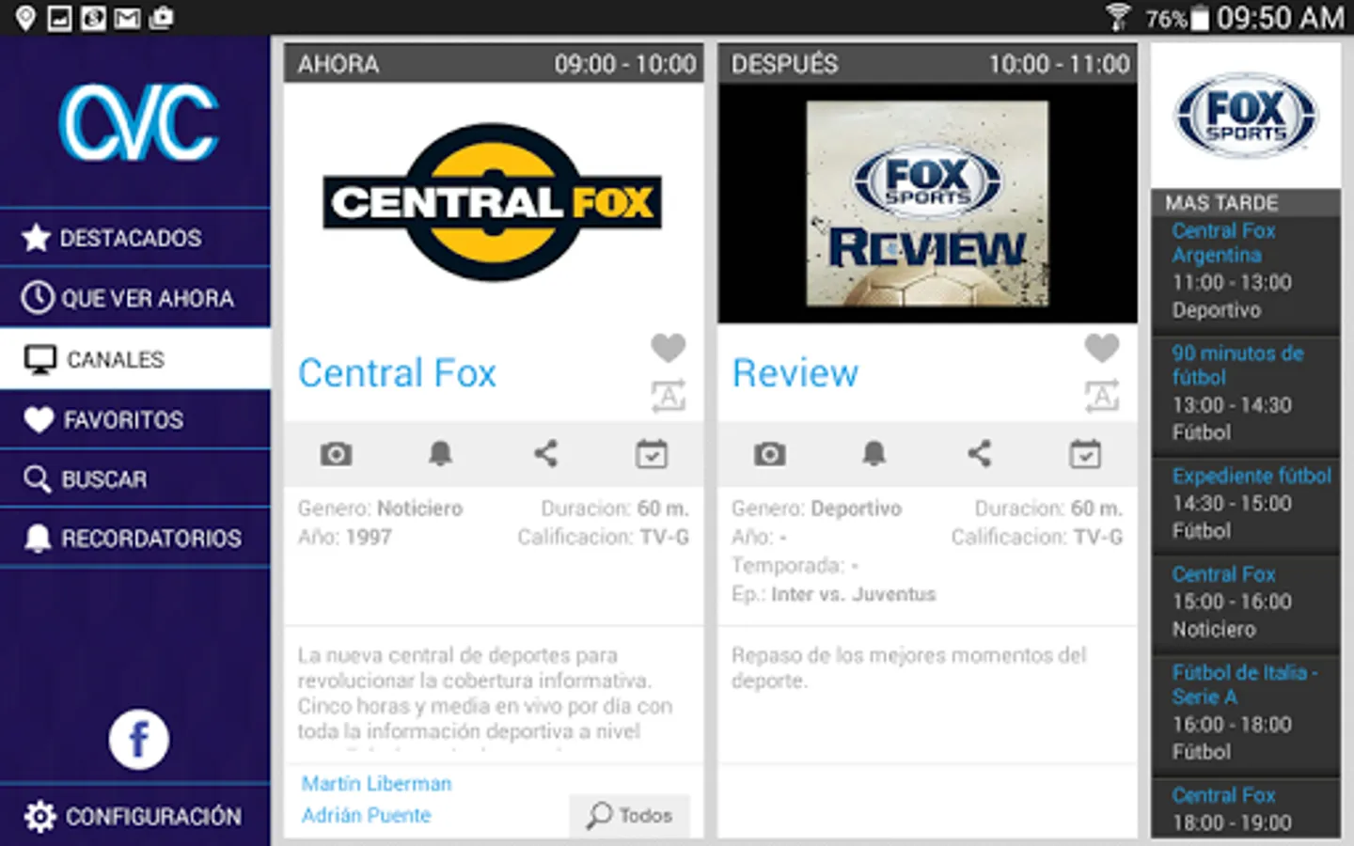Tap translate icon on Review card
The height and width of the screenshot is (846, 1354).
click(1102, 396)
